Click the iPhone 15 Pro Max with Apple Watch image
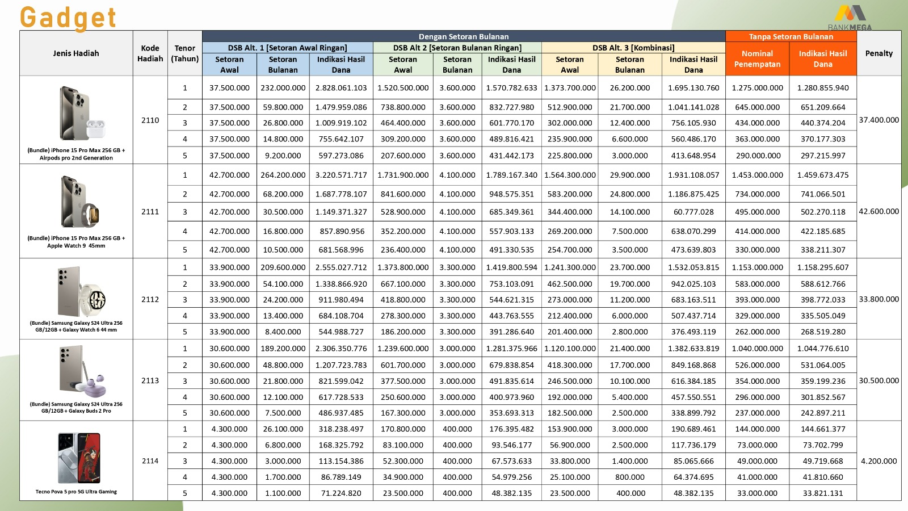This screenshot has height=511, width=908. (x=80, y=201)
